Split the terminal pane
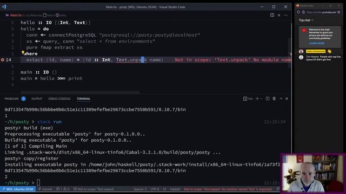 point(268,99)
